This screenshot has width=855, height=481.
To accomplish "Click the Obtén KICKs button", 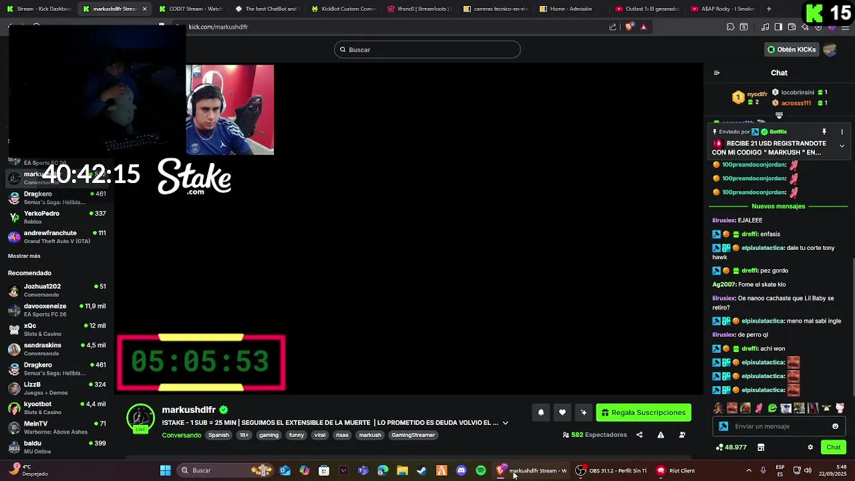I will click(792, 49).
